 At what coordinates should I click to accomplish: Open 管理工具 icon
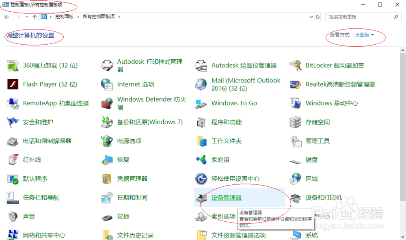[296, 141]
